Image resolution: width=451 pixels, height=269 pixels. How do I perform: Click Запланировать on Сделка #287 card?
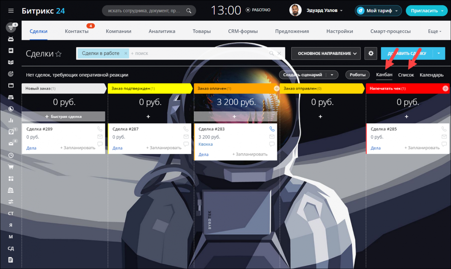pyautogui.click(x=164, y=148)
